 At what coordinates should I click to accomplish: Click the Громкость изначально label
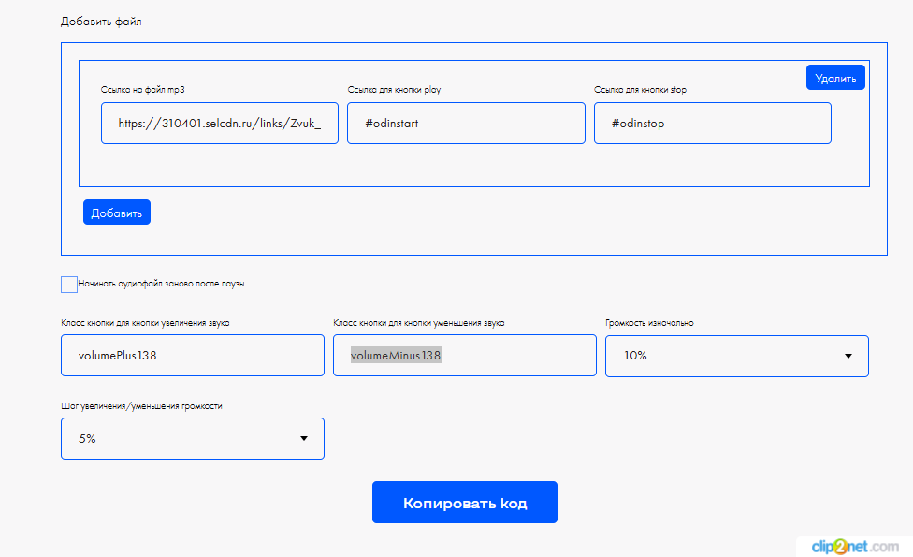[x=649, y=323]
